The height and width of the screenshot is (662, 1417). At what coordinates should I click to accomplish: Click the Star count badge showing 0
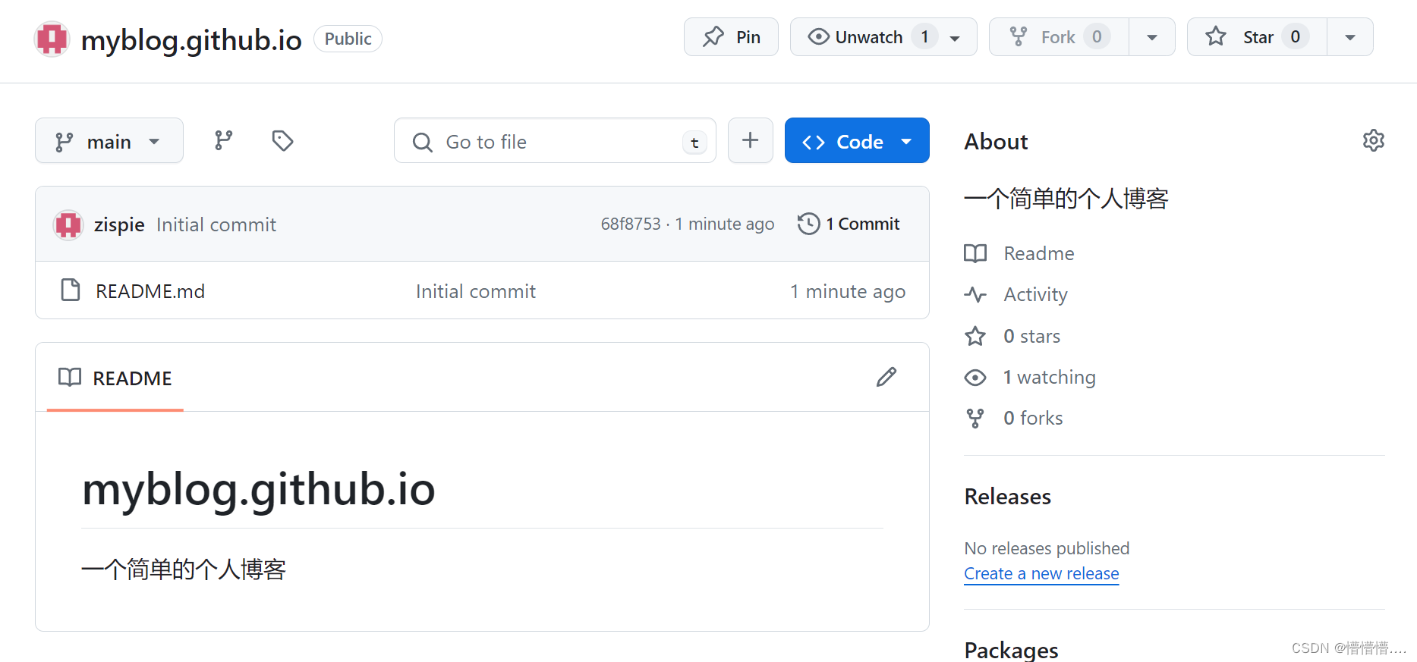[x=1295, y=36]
